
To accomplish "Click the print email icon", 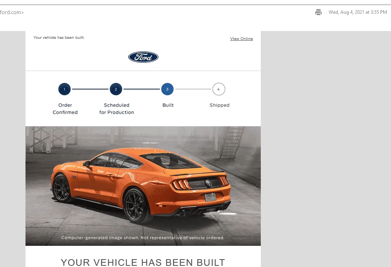I will click(318, 12).
